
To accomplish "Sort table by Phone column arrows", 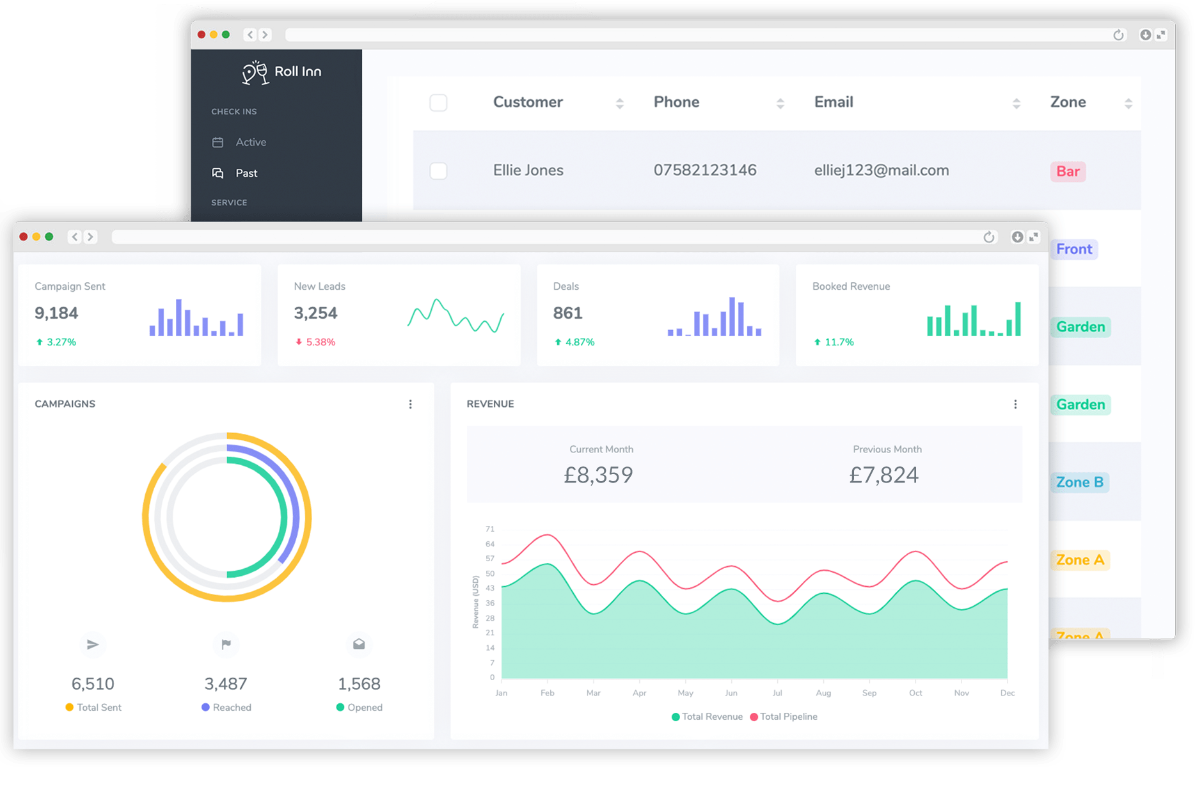I will [780, 103].
